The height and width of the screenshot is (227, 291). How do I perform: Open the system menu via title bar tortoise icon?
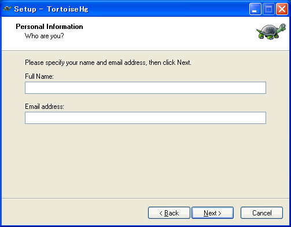(x=8, y=9)
